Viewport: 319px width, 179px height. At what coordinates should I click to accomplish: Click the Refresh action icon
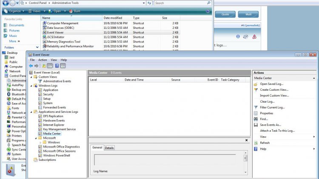(256, 143)
